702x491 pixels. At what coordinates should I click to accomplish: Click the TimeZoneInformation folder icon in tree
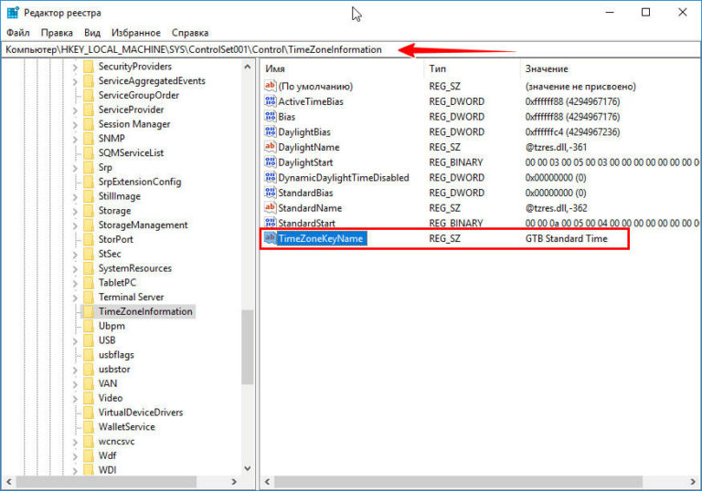tap(88, 311)
